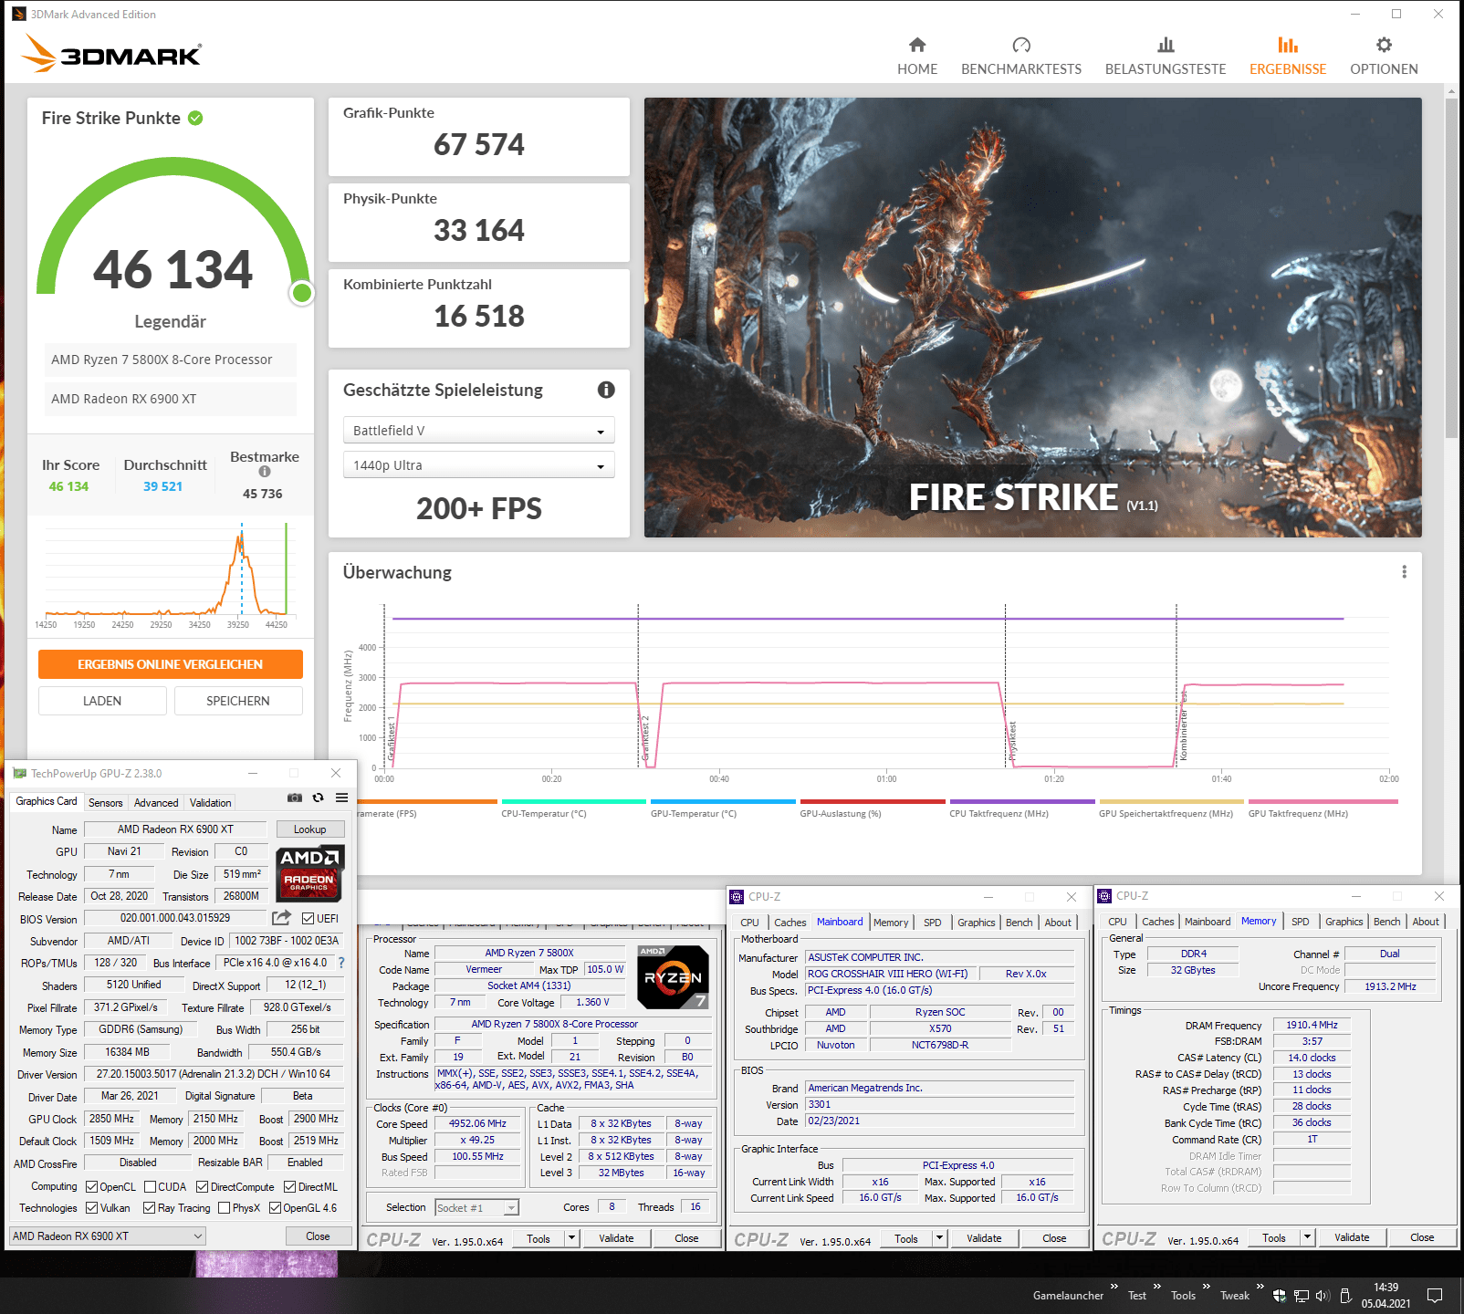The image size is (1464, 1314).
Task: Open OPTIONEN settings gear
Action: point(1384,57)
